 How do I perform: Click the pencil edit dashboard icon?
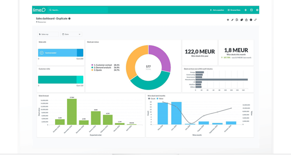pyautogui.click(x=232, y=20)
